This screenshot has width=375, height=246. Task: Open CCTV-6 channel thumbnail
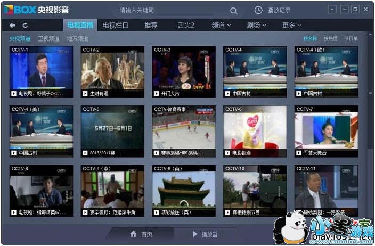click(x=255, y=132)
